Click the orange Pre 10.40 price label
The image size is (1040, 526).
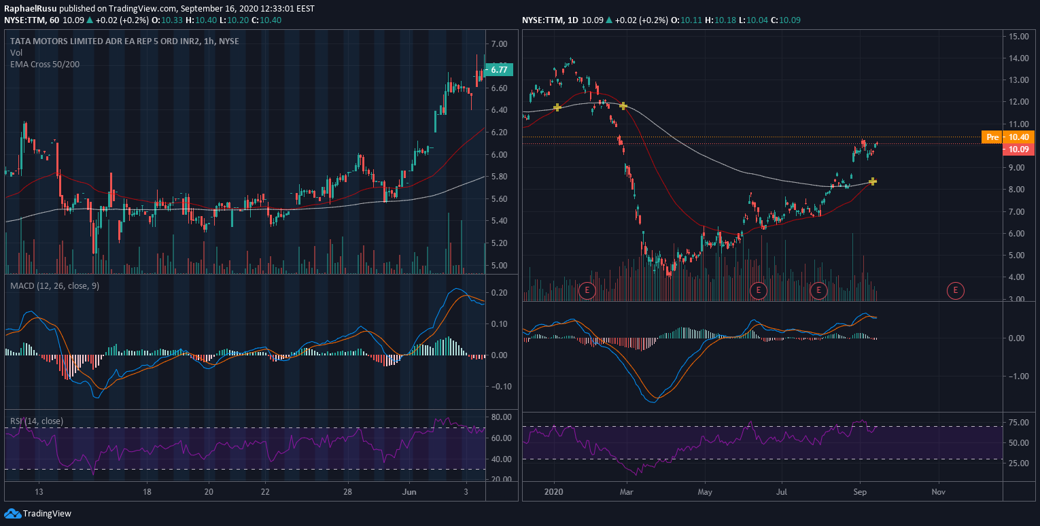1008,137
